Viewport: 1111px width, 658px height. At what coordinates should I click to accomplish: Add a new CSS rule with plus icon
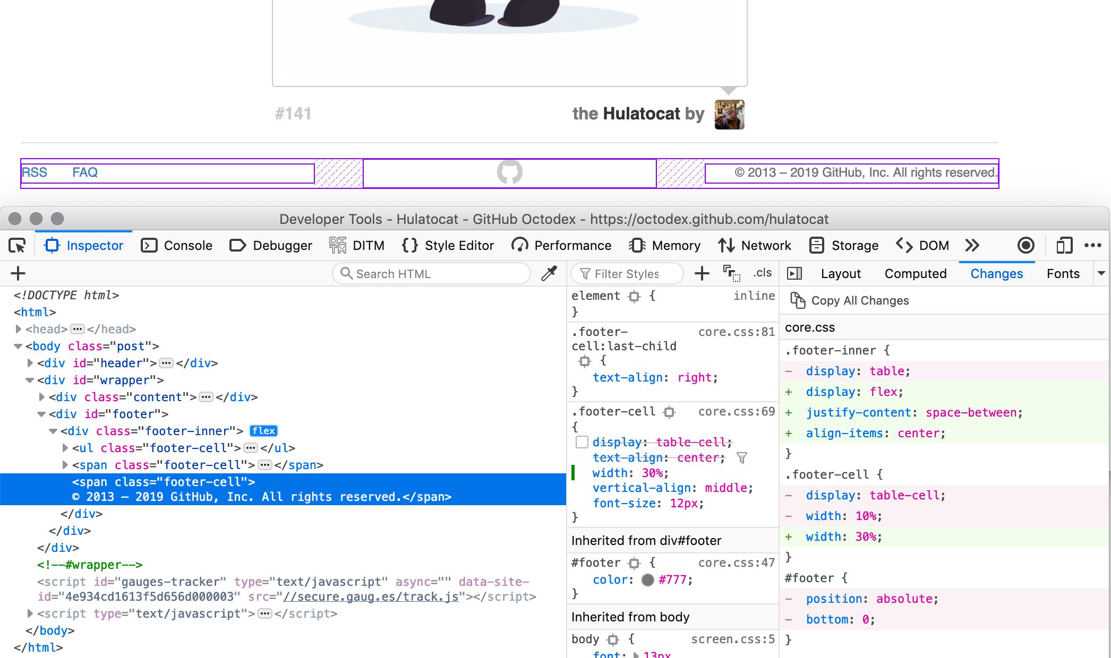click(x=702, y=273)
